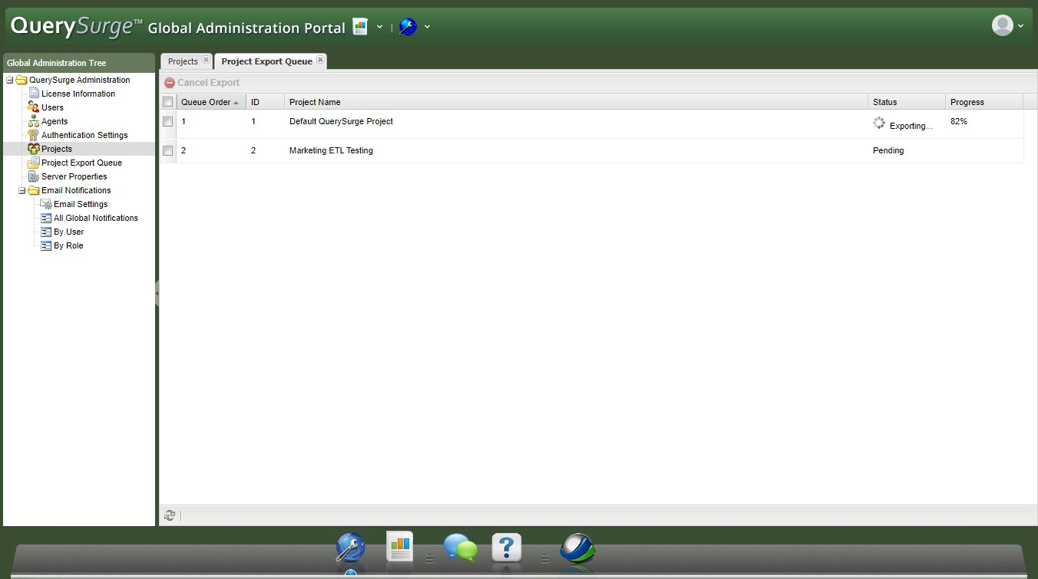Click the user avatar icon
This screenshot has height=579, width=1038.
coord(1002,26)
